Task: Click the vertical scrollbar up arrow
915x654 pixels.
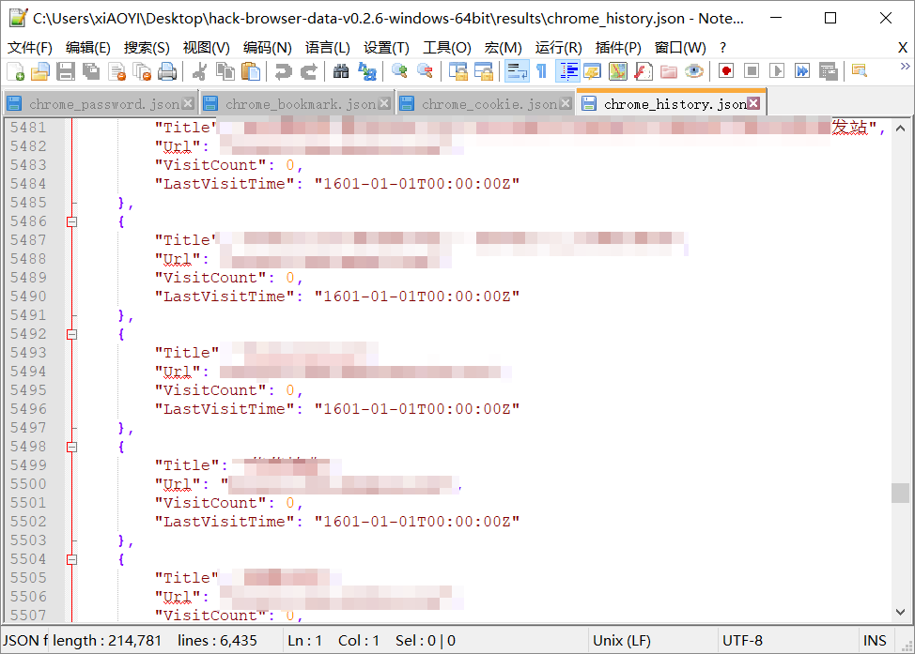Action: click(900, 129)
